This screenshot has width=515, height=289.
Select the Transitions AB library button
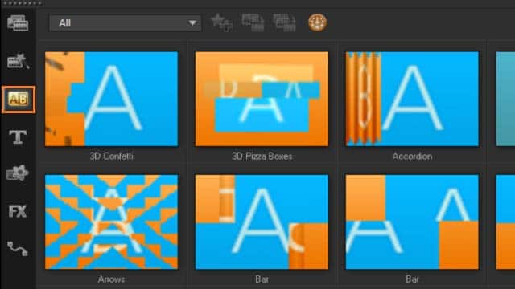tap(19, 100)
